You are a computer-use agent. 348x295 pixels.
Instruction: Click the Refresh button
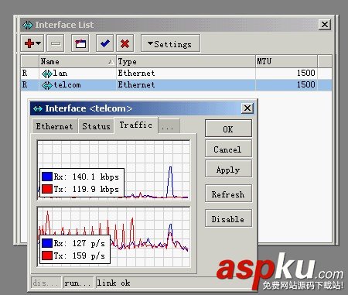(228, 194)
